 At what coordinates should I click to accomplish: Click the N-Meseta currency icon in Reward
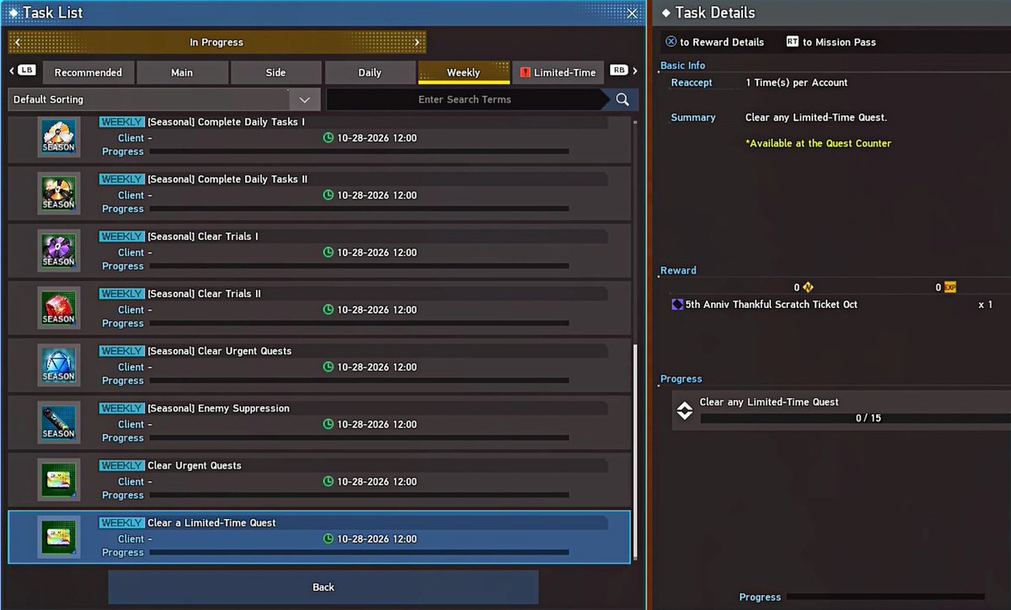click(808, 287)
